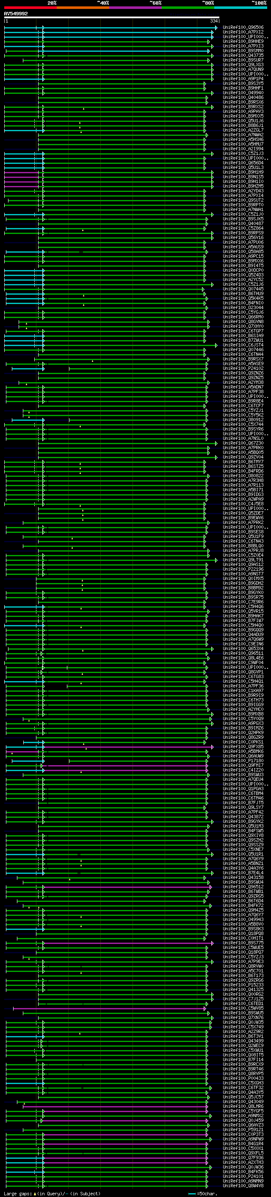Click the label UniRef100_B4FK56
271x1197 pixels.
[243, 1172]
